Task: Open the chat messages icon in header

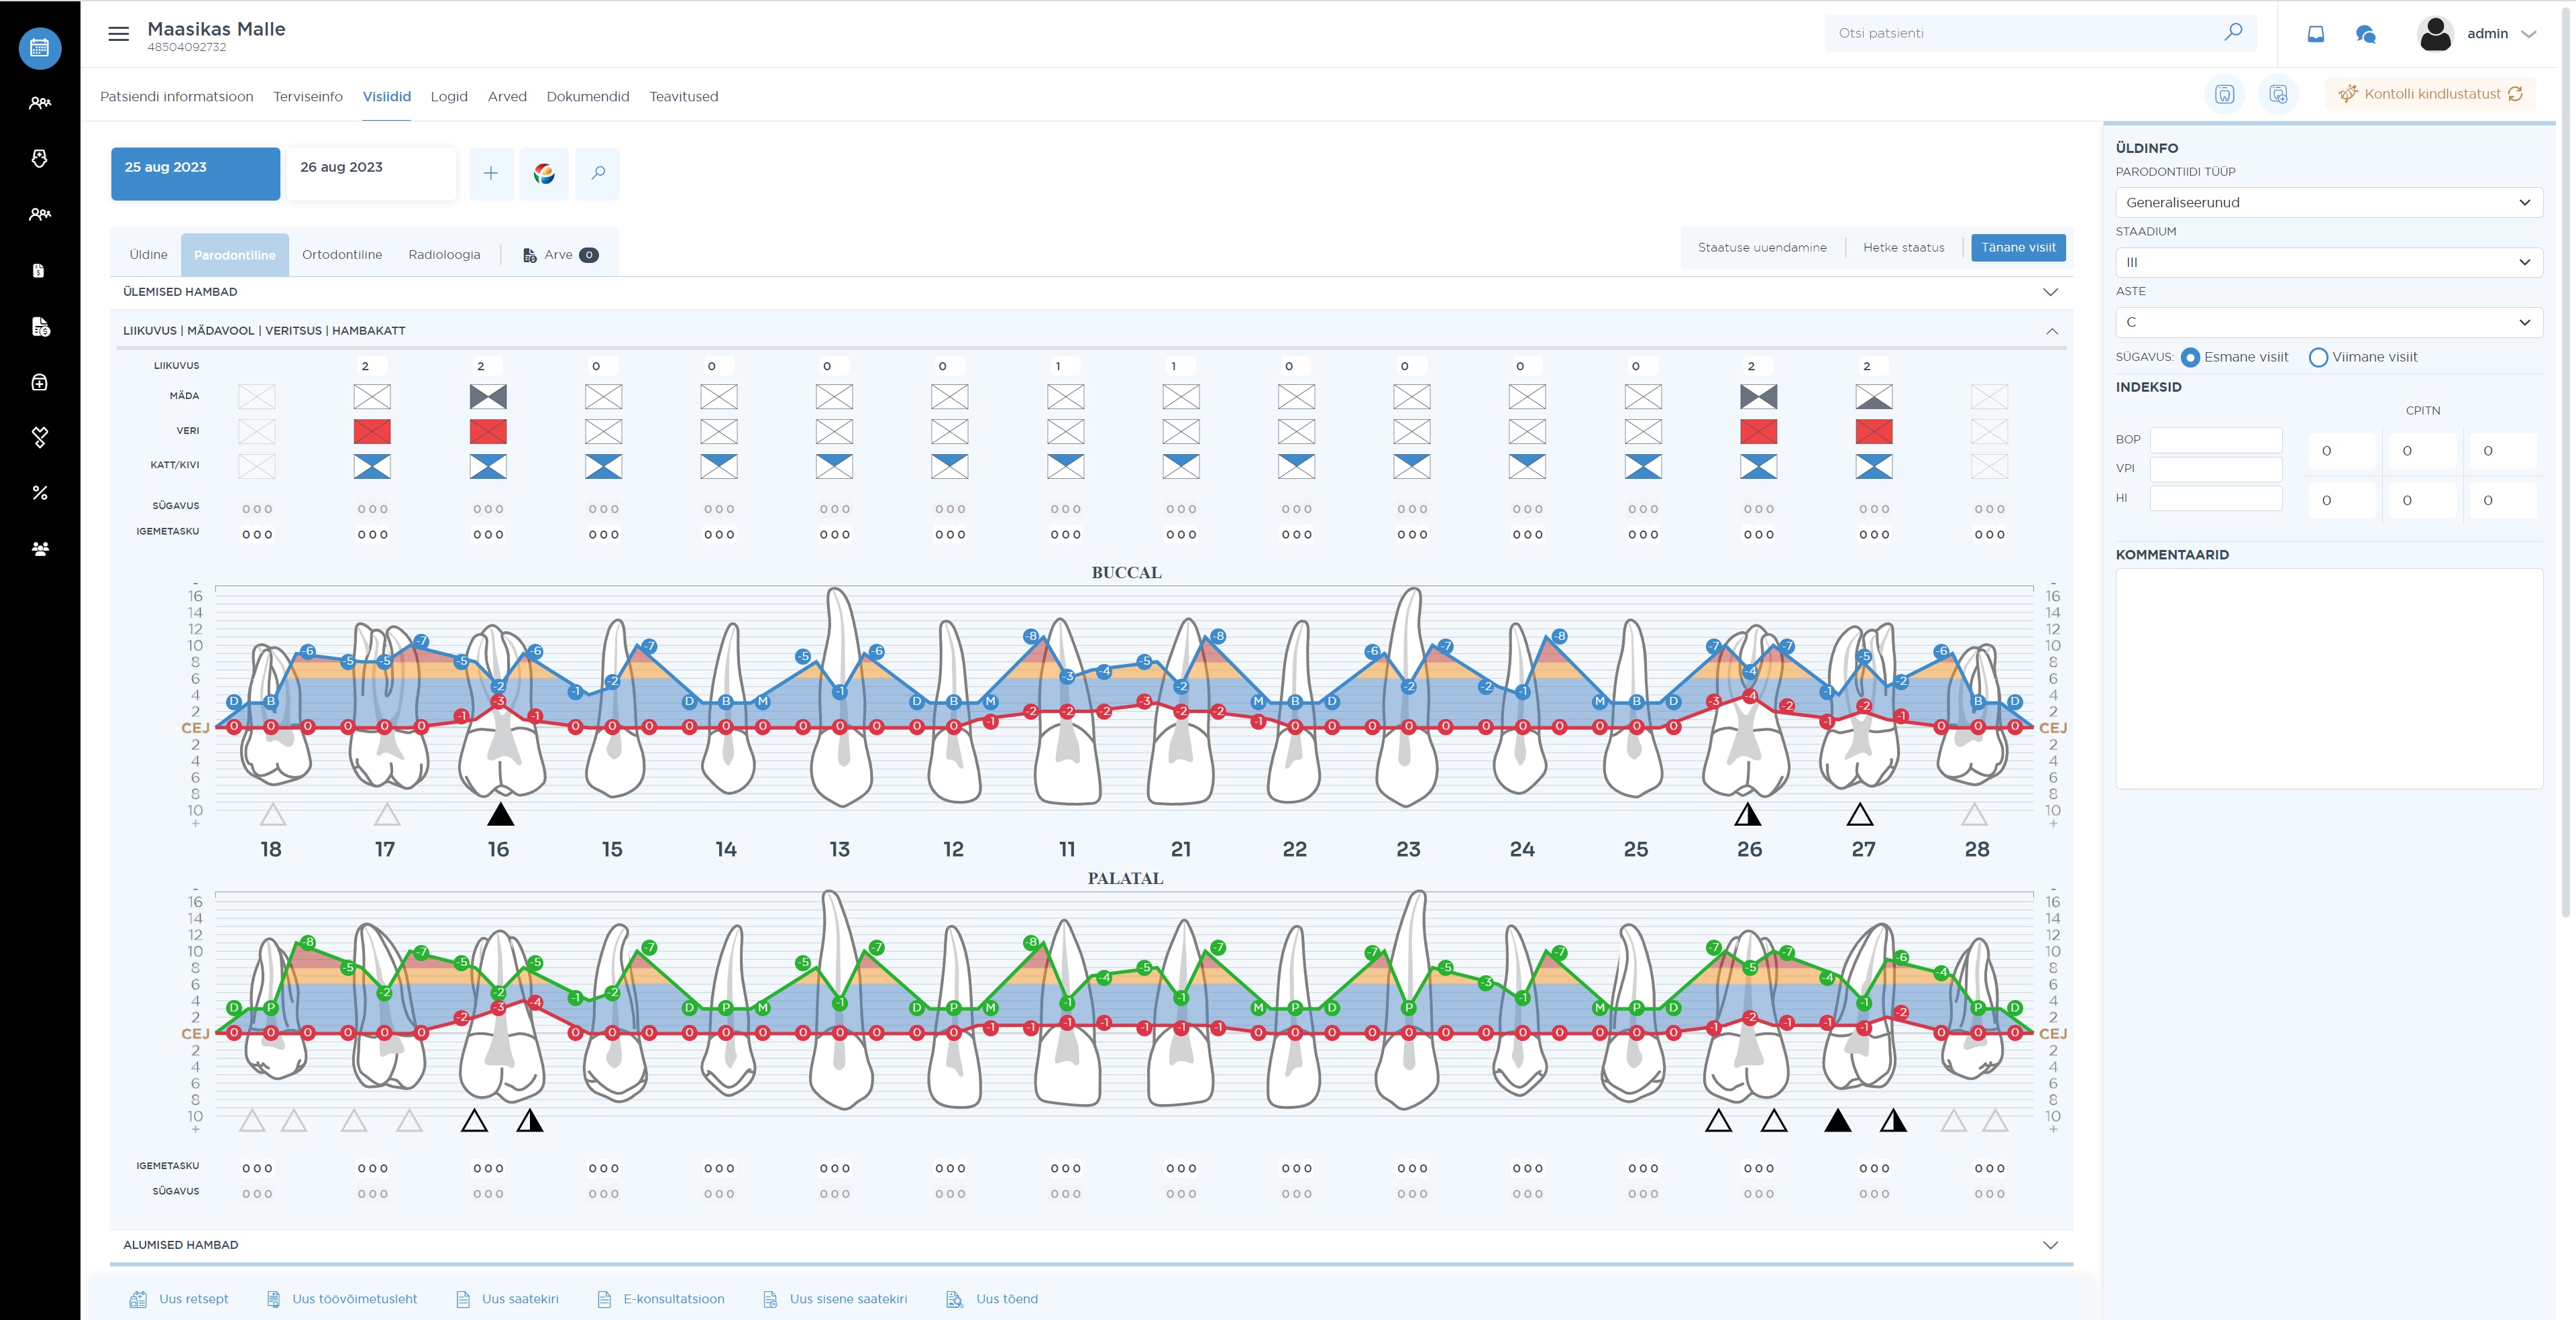Action: pos(2365,34)
